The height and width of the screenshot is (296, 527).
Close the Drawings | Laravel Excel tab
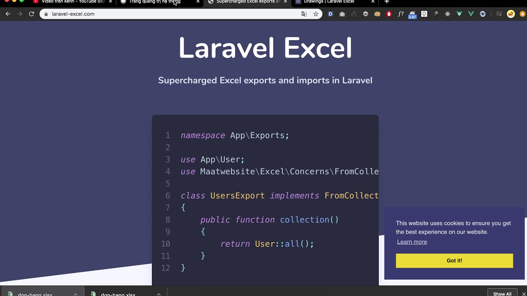[x=373, y=2]
